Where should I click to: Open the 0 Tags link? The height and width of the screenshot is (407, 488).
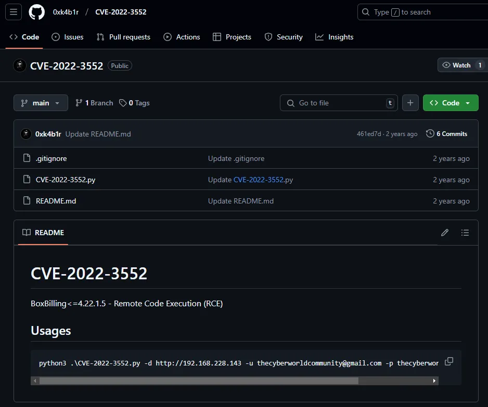click(x=134, y=103)
